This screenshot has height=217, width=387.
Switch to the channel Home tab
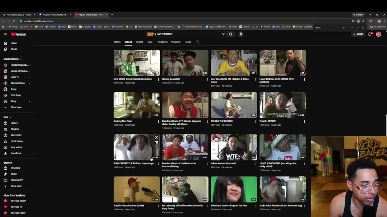117,42
